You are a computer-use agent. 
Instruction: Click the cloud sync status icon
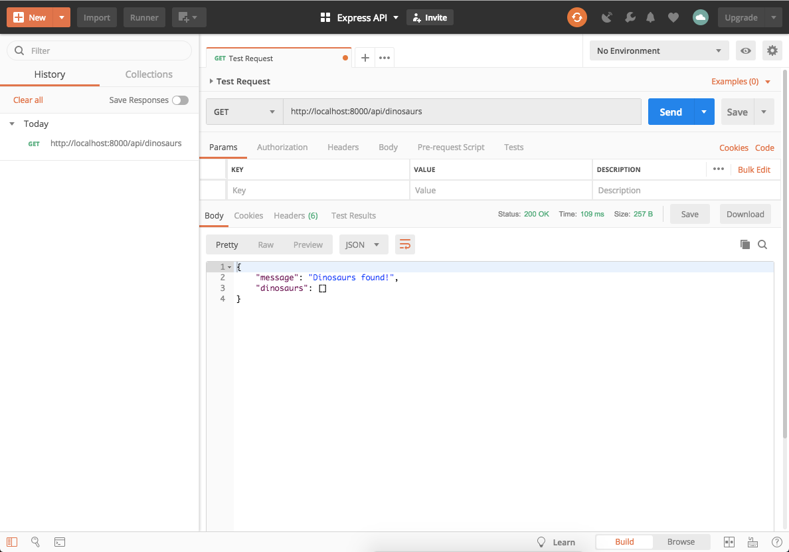[x=700, y=17]
